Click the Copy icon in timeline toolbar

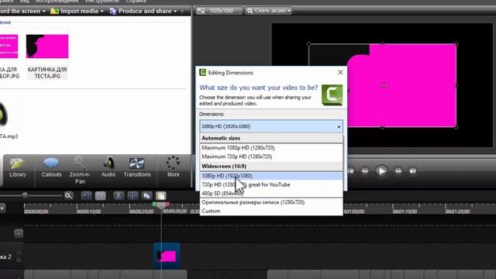[x=146, y=196]
